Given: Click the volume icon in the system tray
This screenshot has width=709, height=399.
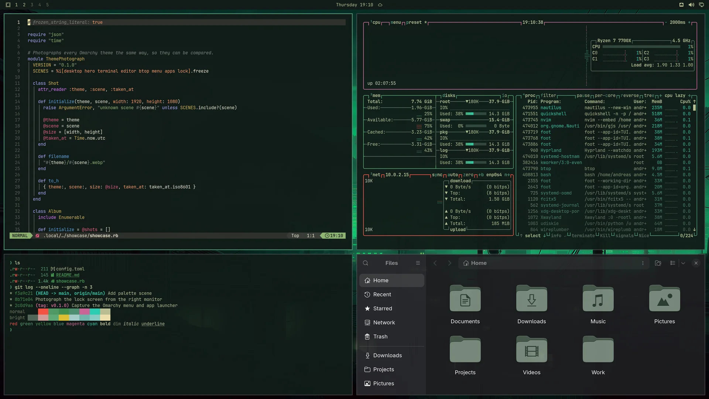Looking at the screenshot, I should [x=691, y=5].
